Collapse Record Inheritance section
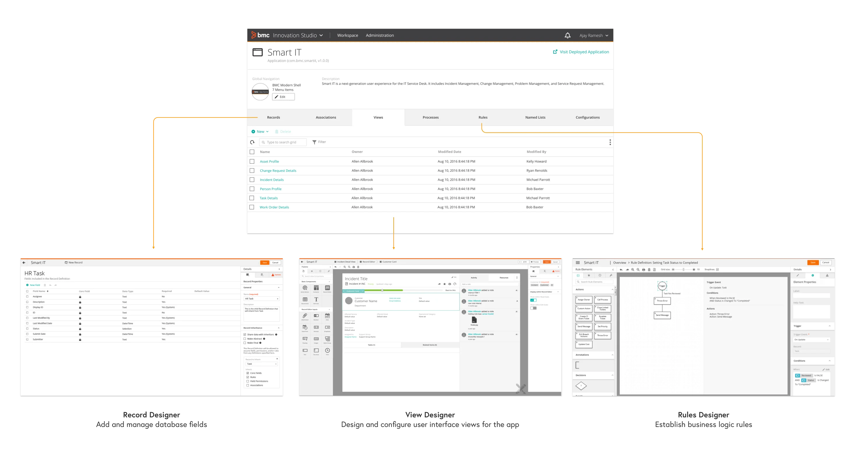Screen dimensions: 863x452 click(279, 328)
